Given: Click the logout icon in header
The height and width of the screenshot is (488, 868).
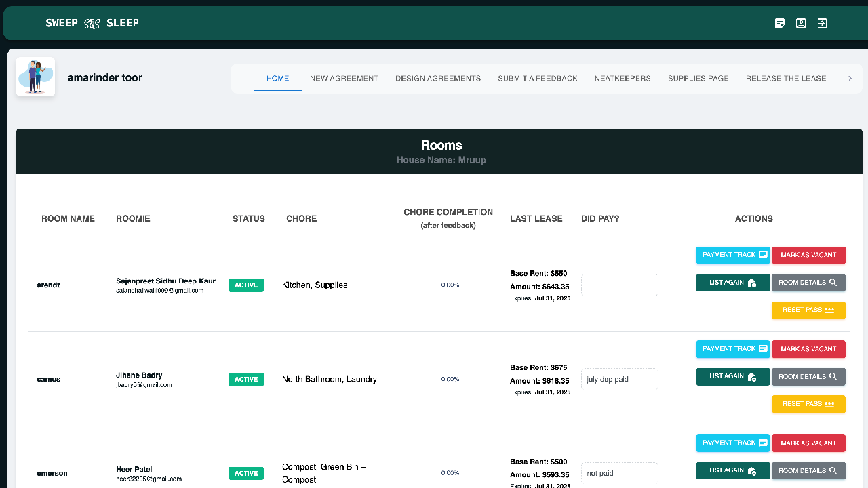Looking at the screenshot, I should click(822, 23).
